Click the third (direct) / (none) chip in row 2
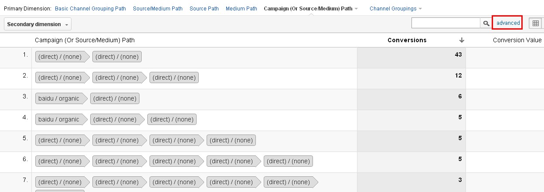This screenshot has height=192, width=544. (x=174, y=77)
